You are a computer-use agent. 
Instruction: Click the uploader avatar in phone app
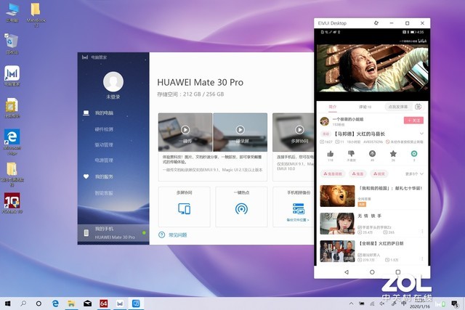pos(325,121)
